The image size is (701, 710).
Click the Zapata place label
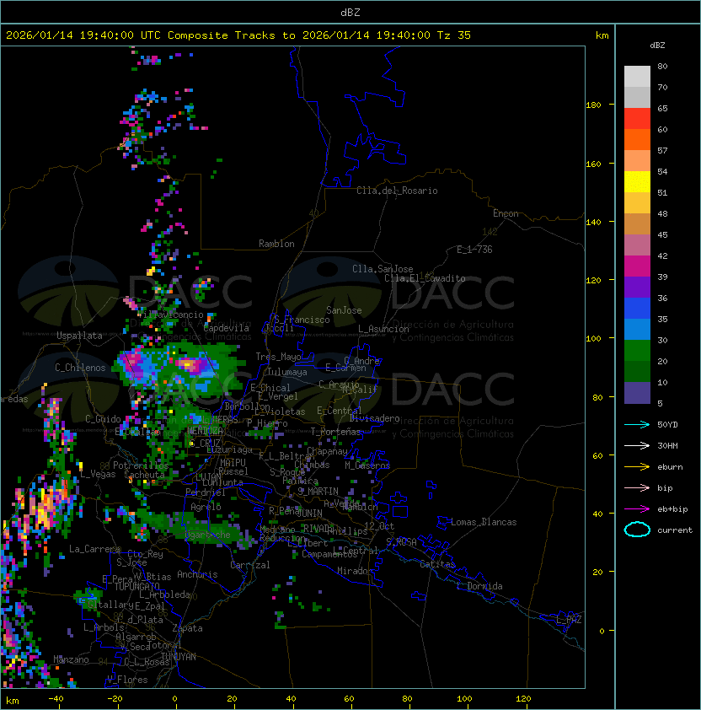[x=187, y=628]
